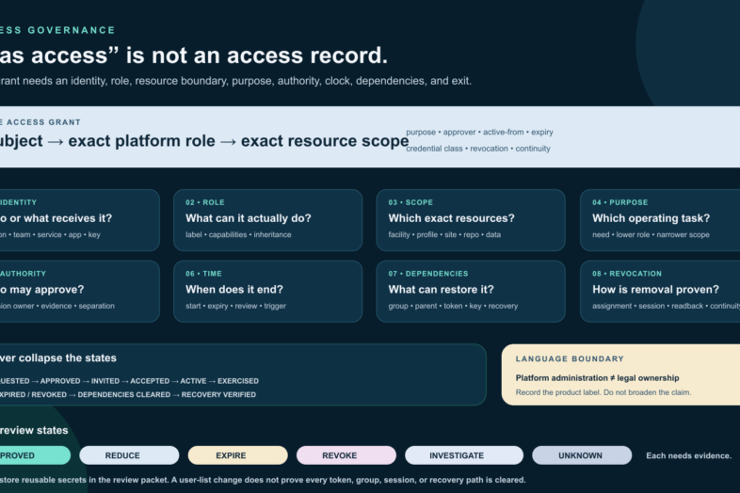The height and width of the screenshot is (493, 740).
Task: Click 'label • capabilities • inheritance' text
Action: coord(238,234)
